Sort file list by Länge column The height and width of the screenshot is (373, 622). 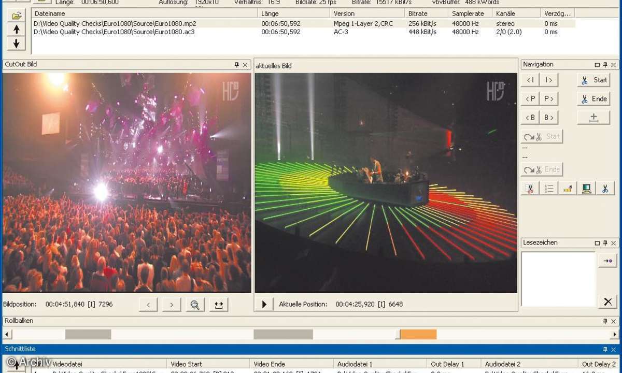[294, 13]
